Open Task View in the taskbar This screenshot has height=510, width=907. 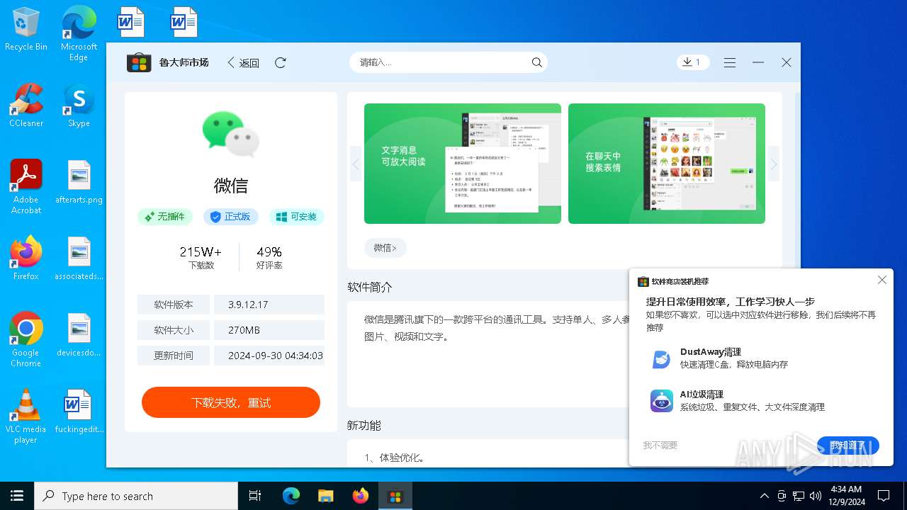[255, 496]
